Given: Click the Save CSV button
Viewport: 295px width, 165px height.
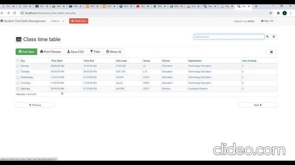Looking at the screenshot, I should [x=76, y=52].
